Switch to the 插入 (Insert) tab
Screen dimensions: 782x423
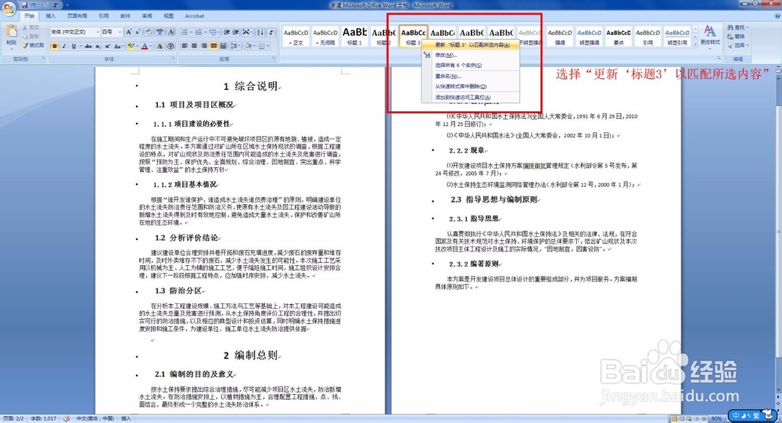coord(50,16)
